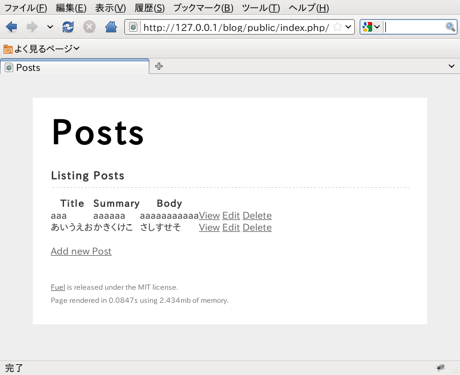Click the Add new Post link
Image resolution: width=460 pixels, height=375 pixels.
pos(81,251)
